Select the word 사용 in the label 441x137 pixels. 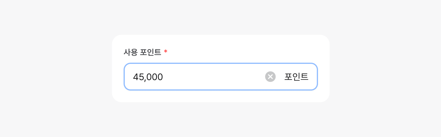pyautogui.click(x=130, y=52)
